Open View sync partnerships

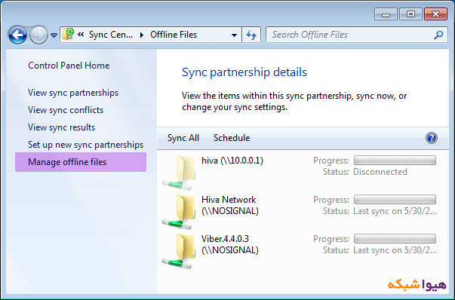(73, 93)
